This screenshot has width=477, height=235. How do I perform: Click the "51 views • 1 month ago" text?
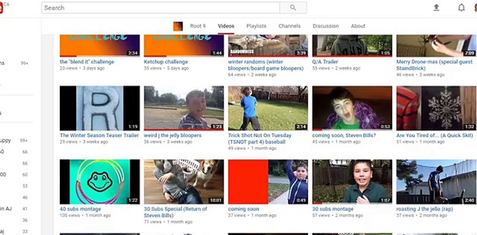coord(420,142)
